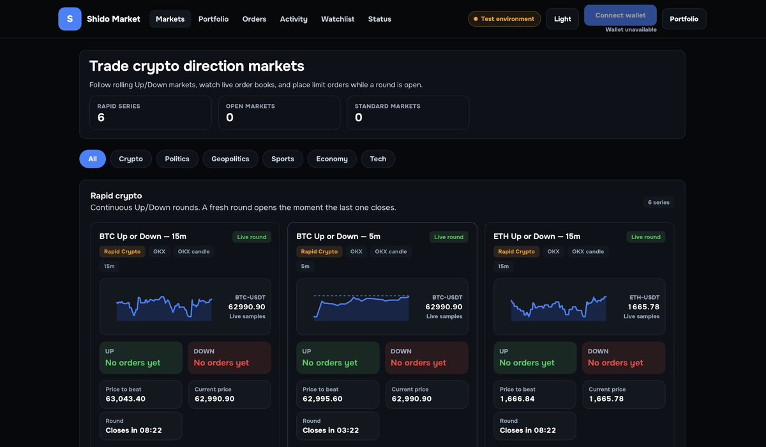Click the 6 series badge
The width and height of the screenshot is (766, 447).
click(659, 202)
